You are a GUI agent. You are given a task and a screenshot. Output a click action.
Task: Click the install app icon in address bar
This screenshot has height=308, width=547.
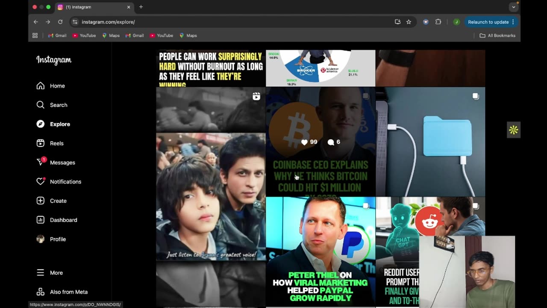397,22
